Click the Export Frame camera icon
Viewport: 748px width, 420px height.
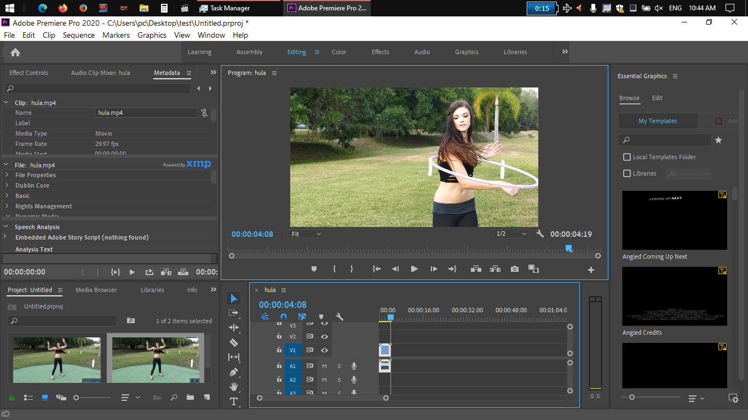pos(514,269)
